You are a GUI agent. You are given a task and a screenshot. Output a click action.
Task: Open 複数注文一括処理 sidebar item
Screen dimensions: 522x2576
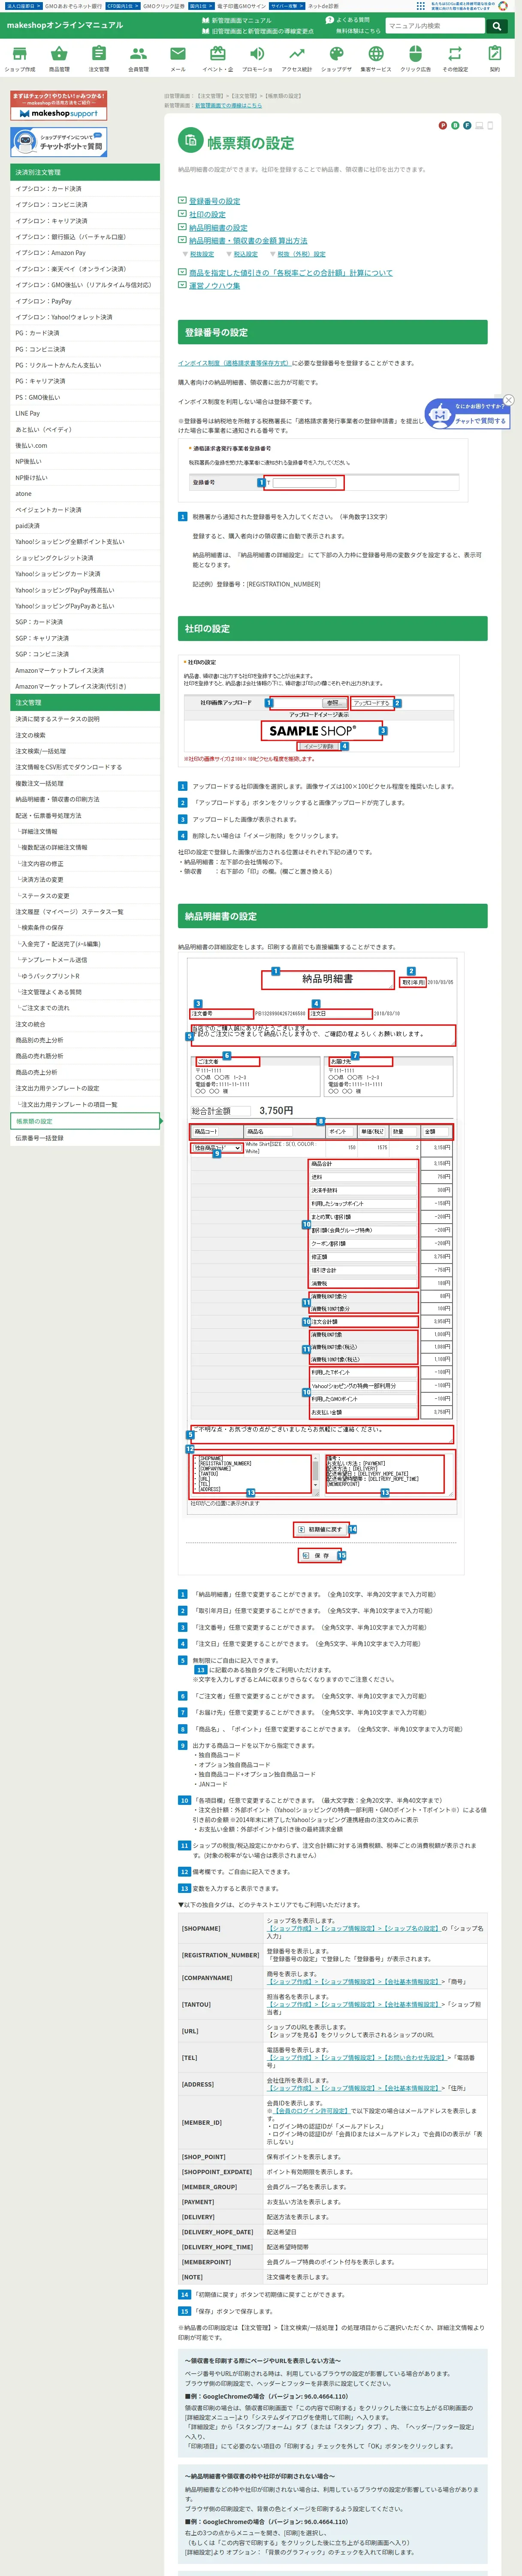(85, 783)
